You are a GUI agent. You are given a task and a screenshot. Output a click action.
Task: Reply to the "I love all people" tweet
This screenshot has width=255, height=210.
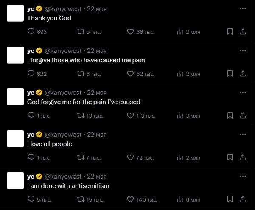(x=31, y=157)
